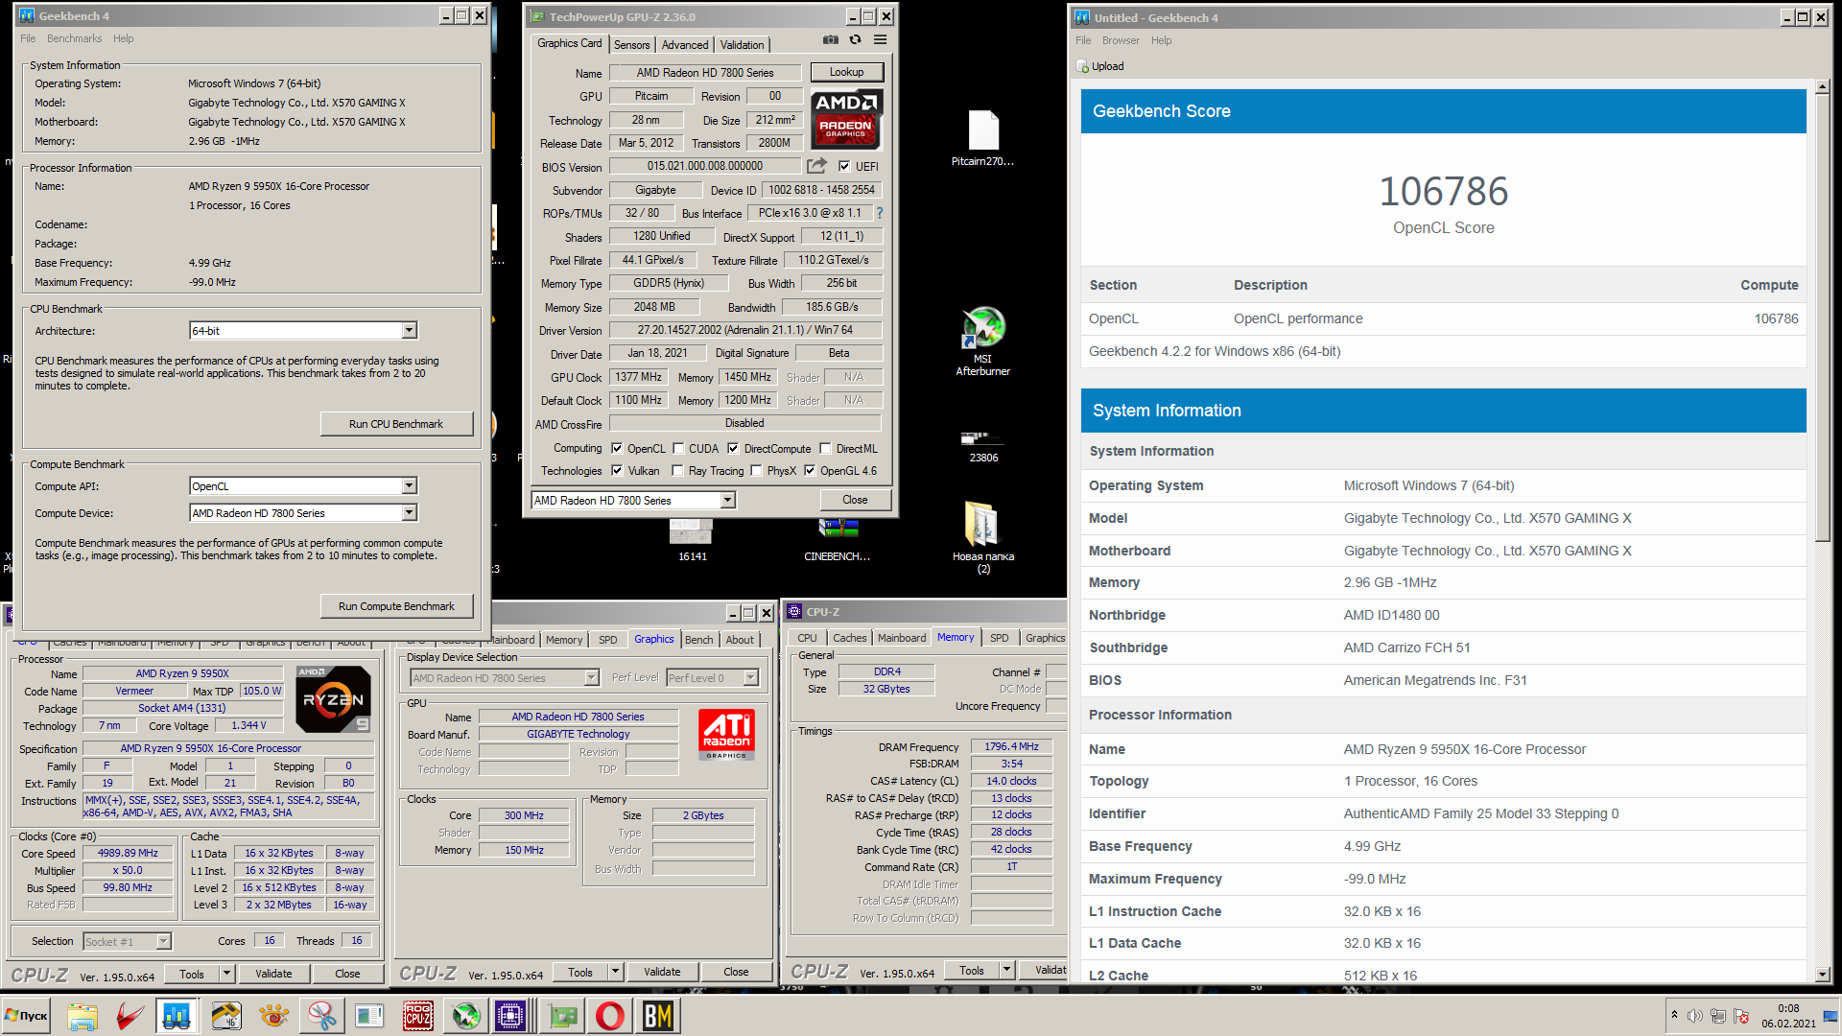Select the Новая папка (2) folder icon
1842x1036 pixels.
(x=983, y=537)
